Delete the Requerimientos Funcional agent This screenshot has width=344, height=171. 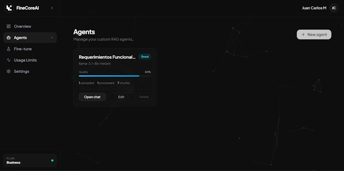pos(144,97)
